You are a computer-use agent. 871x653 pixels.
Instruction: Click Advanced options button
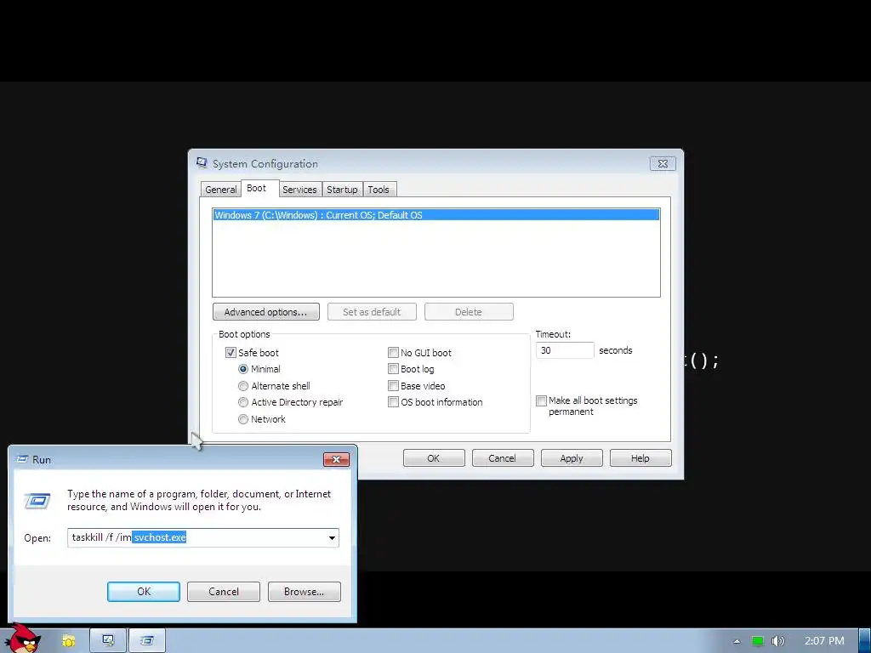(x=265, y=311)
